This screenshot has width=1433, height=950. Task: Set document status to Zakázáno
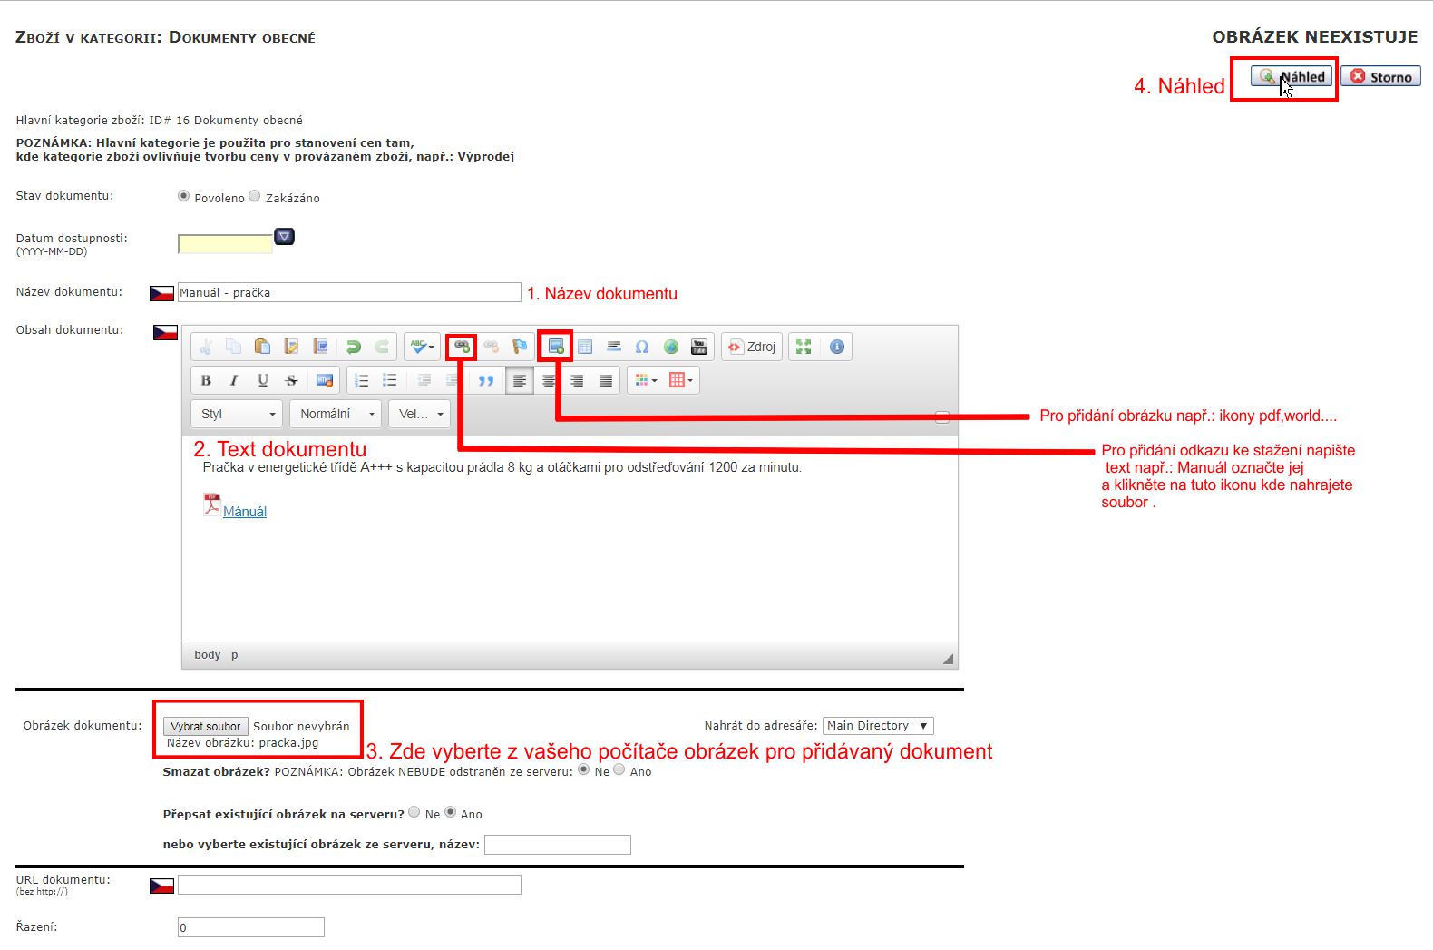point(255,196)
